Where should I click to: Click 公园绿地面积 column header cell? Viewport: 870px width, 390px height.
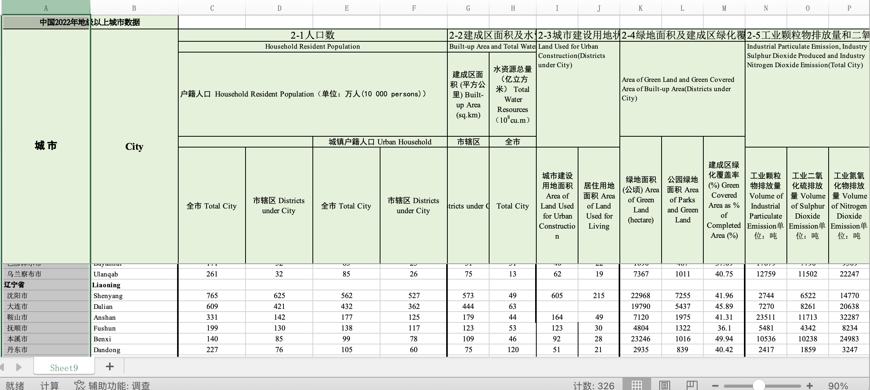point(682,200)
